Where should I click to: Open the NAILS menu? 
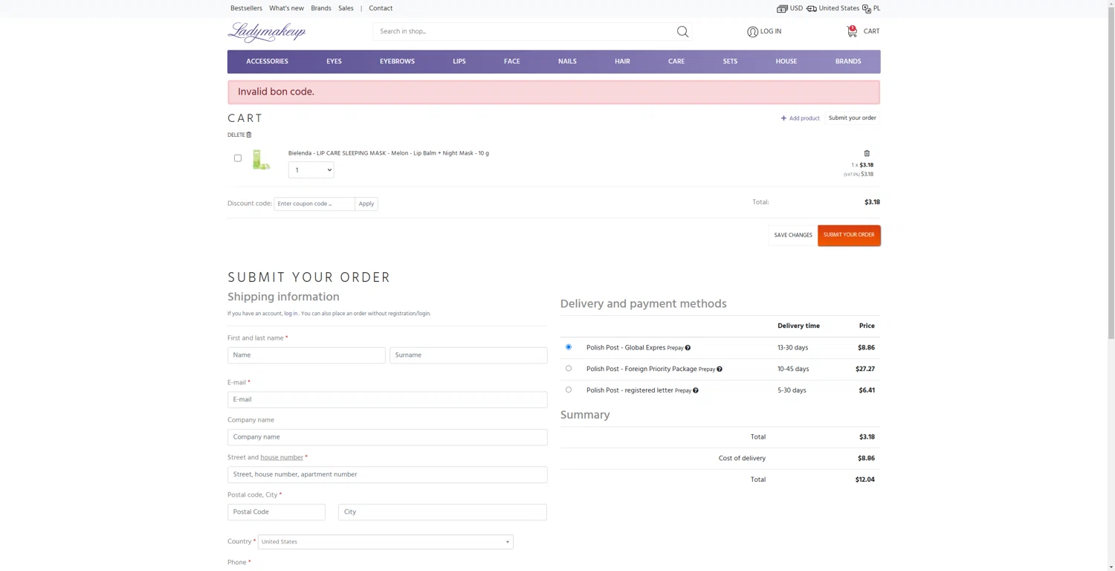[x=567, y=62]
